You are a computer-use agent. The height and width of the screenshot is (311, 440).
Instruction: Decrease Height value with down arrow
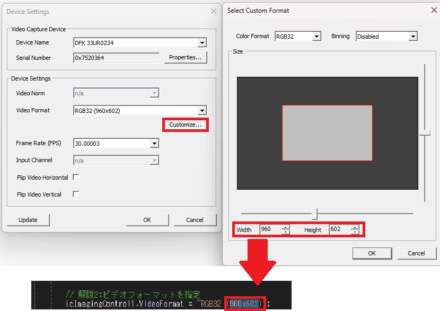coord(355,232)
